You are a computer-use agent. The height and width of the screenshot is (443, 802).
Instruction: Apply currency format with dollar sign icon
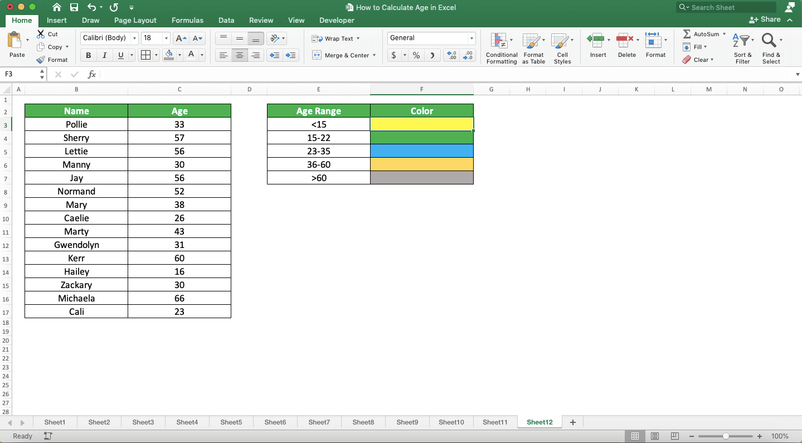point(393,55)
